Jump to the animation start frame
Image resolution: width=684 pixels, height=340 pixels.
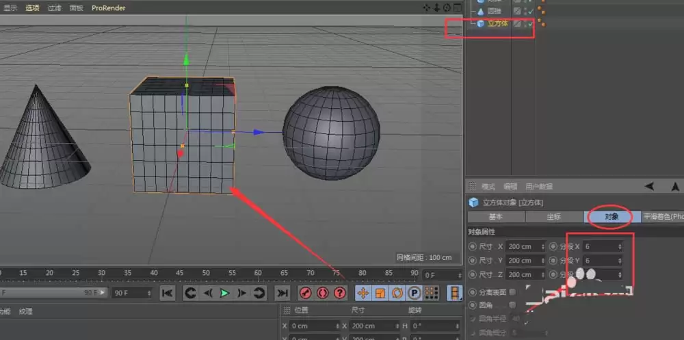167,293
